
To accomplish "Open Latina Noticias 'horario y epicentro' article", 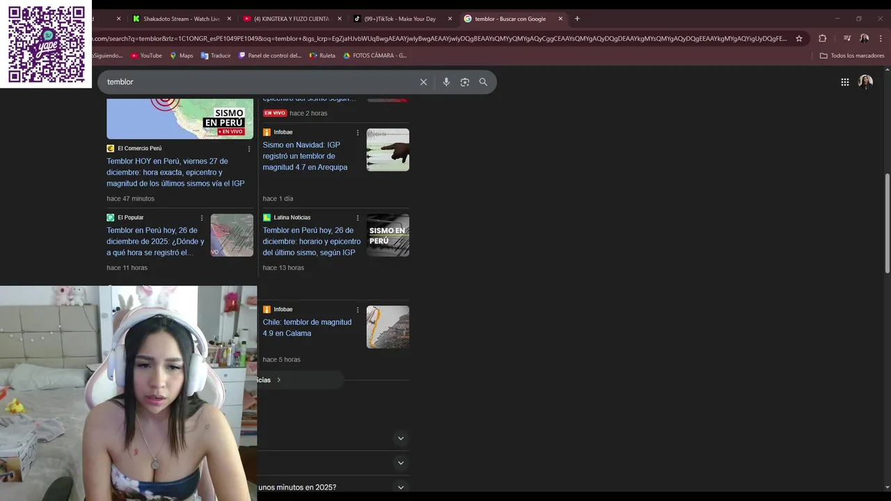I will pos(311,241).
